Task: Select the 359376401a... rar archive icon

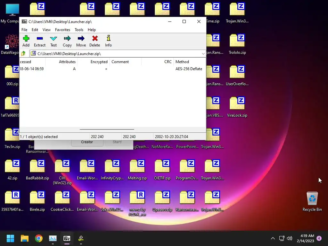Action: point(12,201)
